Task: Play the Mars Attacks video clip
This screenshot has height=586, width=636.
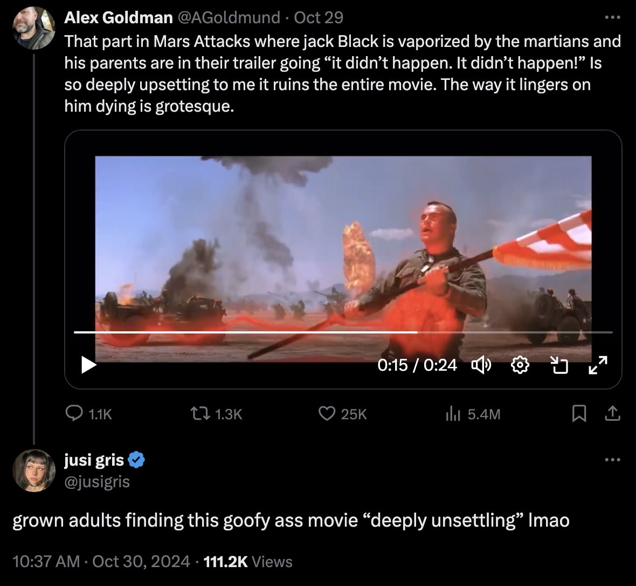Action: 88,365
